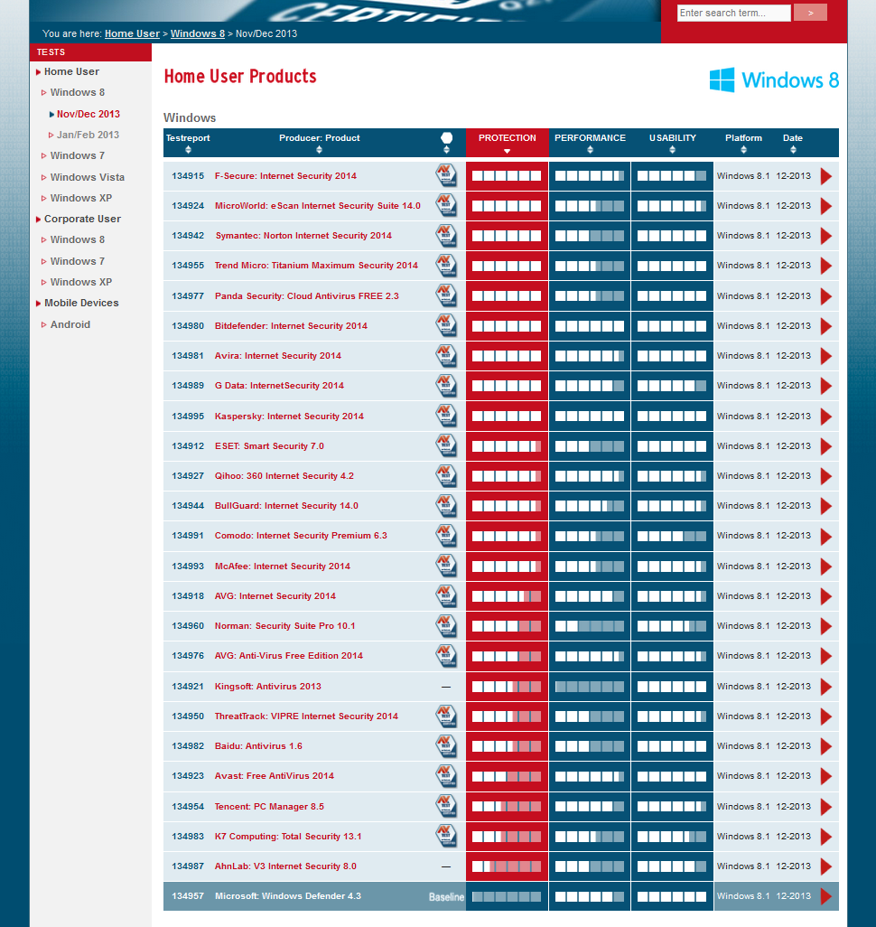Click Kingsoft performance score bar
876x927 pixels.
[590, 687]
